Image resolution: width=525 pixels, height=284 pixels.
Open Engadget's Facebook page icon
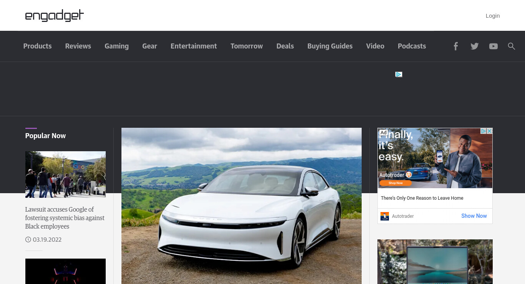click(x=455, y=46)
